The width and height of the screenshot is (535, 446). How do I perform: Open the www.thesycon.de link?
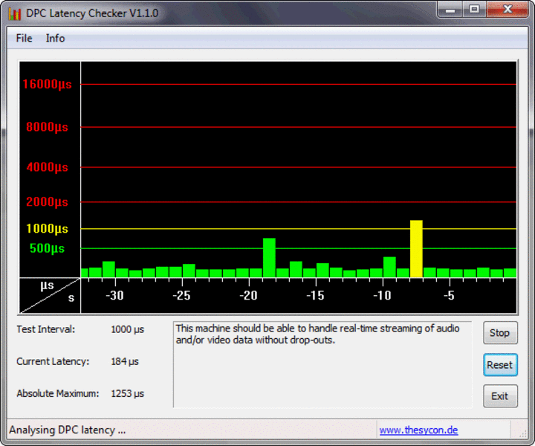[x=418, y=430]
